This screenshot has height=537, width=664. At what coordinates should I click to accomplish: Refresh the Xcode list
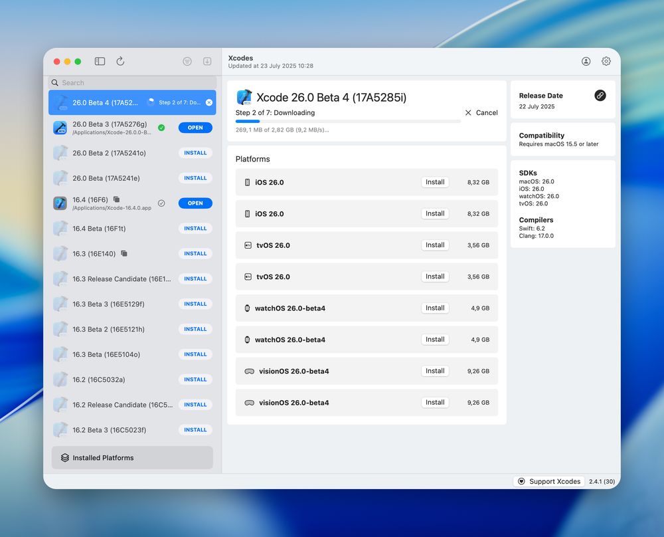pyautogui.click(x=120, y=61)
